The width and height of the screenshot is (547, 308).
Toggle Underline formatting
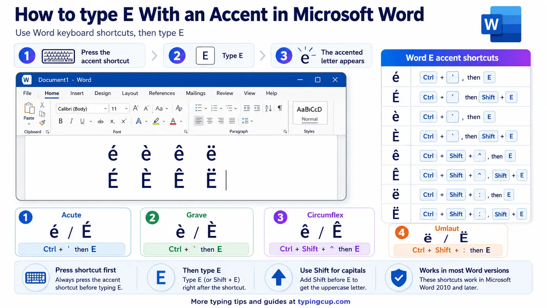[82, 121]
